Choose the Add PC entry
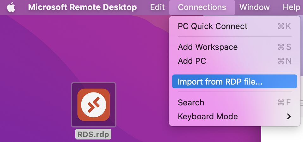The width and height of the screenshot is (303, 142). tap(192, 61)
